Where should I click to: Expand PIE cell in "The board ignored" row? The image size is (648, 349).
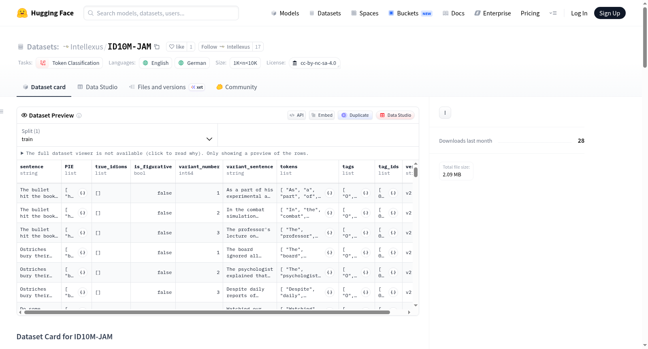tap(83, 253)
